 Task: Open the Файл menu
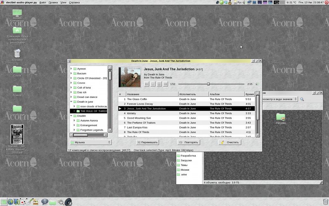[x=43, y=3]
